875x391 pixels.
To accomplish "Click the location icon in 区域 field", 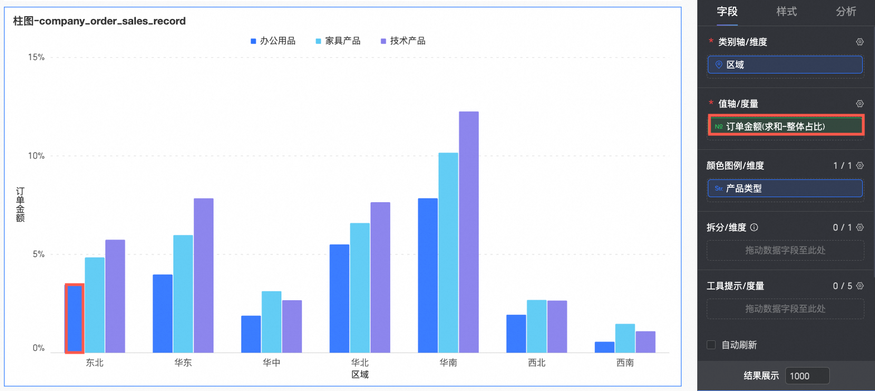I will [719, 65].
